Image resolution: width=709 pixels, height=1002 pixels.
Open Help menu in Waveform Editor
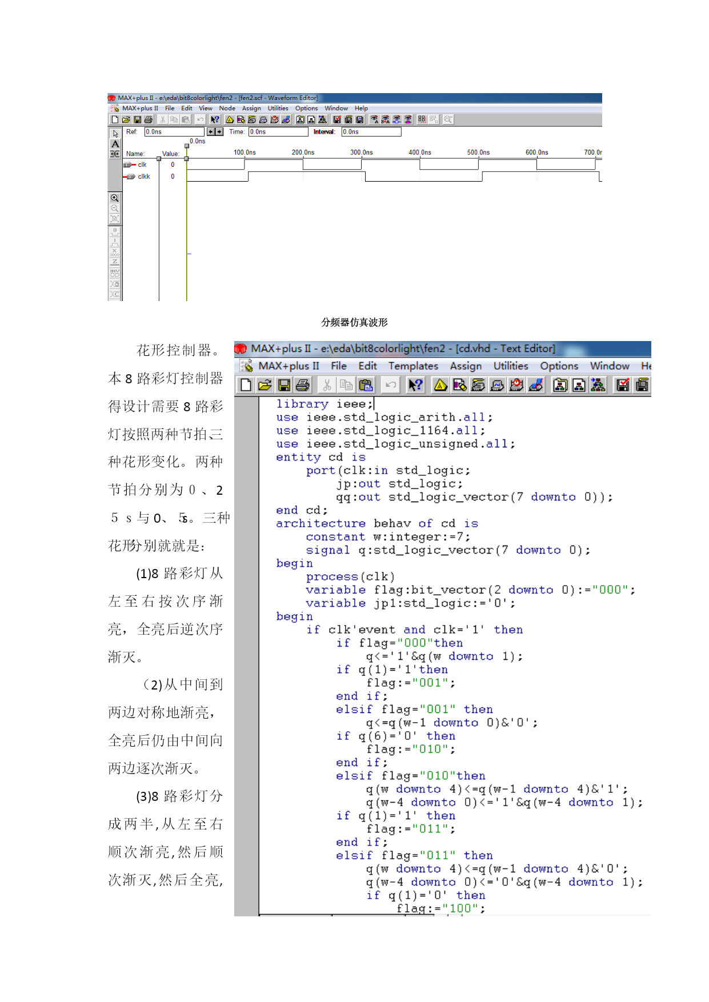[x=361, y=108]
